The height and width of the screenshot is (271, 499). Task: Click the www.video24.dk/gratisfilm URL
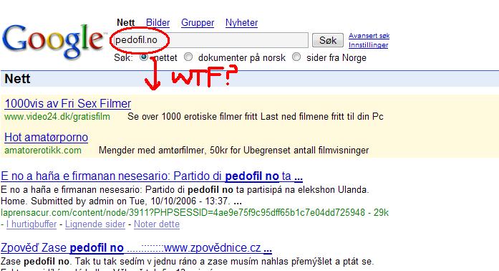[57, 117]
